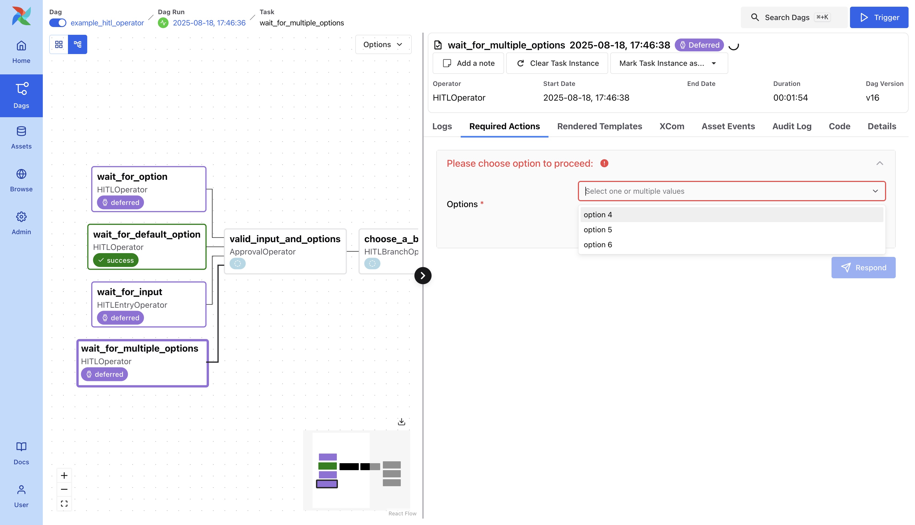Select the wait_for_default_option task node

[147, 247]
